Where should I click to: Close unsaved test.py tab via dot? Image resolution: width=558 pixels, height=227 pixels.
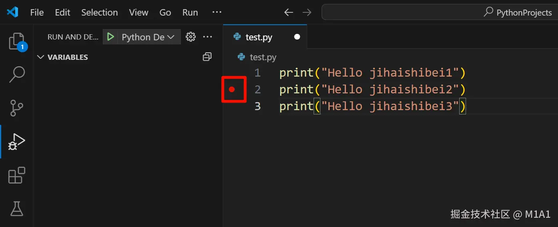pyautogui.click(x=297, y=37)
